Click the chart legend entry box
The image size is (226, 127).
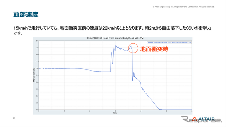(x=169, y=42)
